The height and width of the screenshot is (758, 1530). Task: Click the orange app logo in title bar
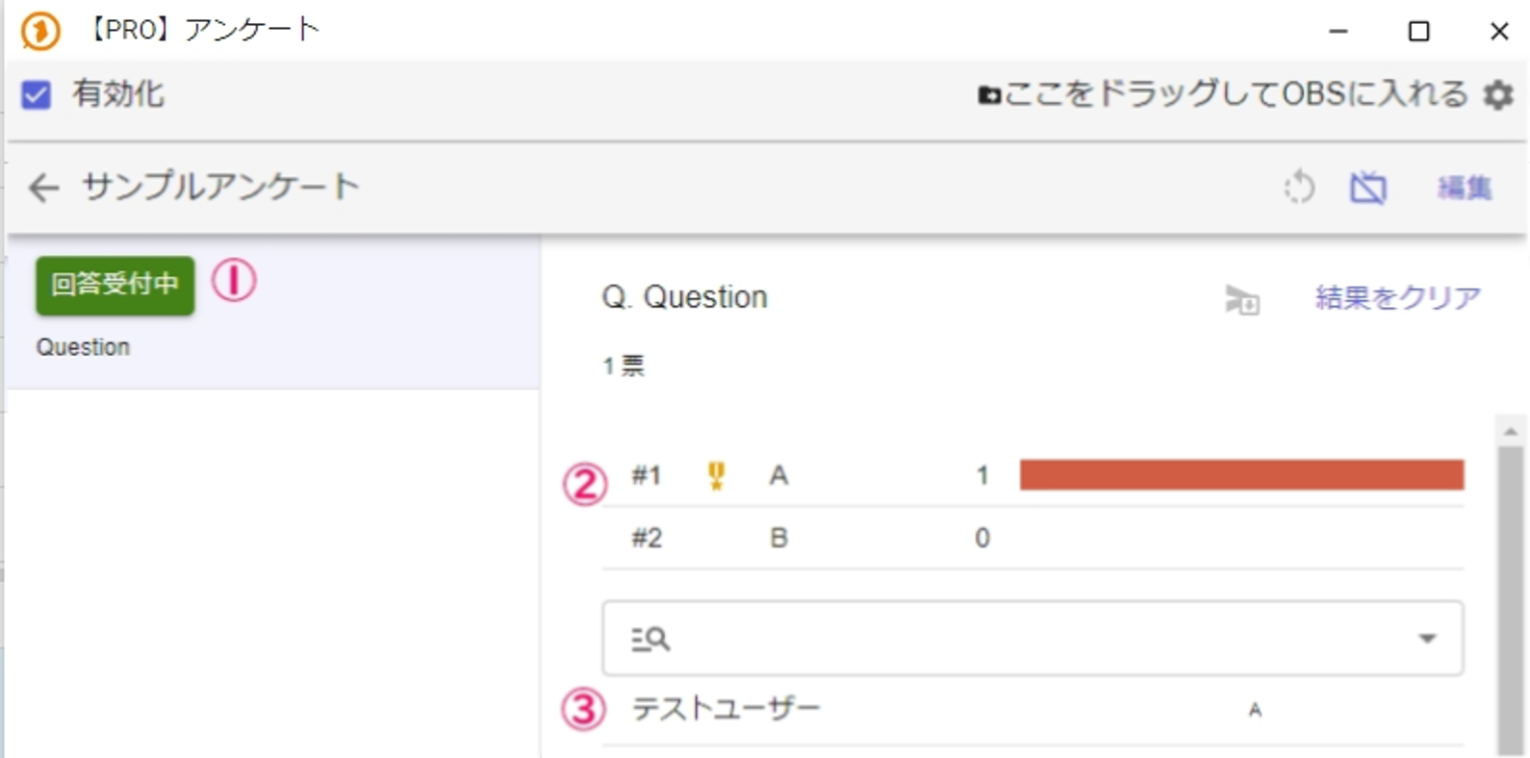pos(40,31)
